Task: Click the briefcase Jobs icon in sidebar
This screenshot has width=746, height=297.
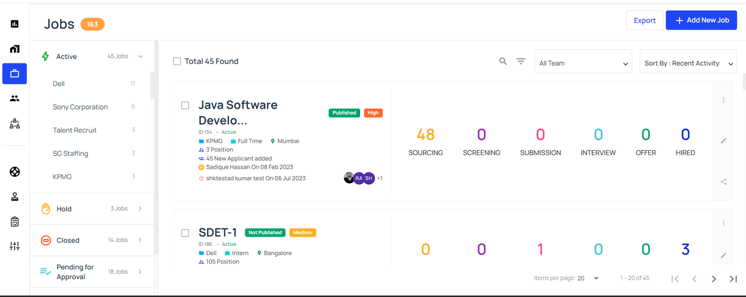Action: coord(15,74)
